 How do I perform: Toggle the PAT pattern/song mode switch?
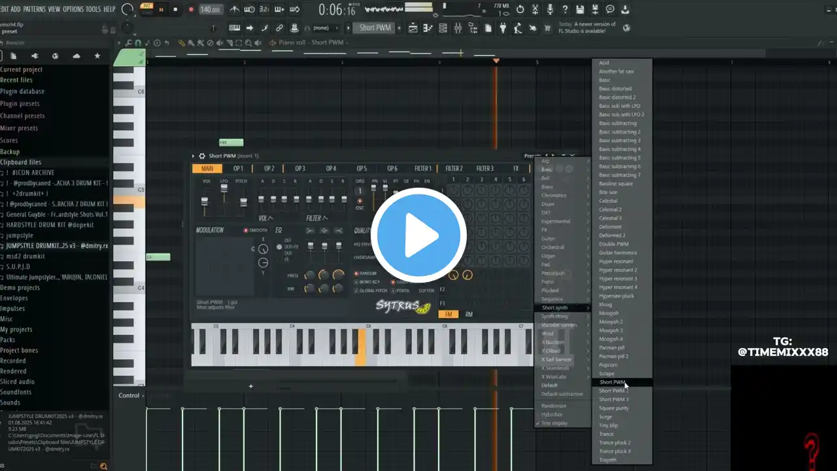(x=147, y=9)
